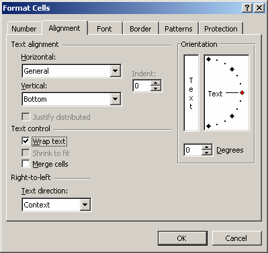Increase Degrees with up spinner arrow

coord(206,147)
